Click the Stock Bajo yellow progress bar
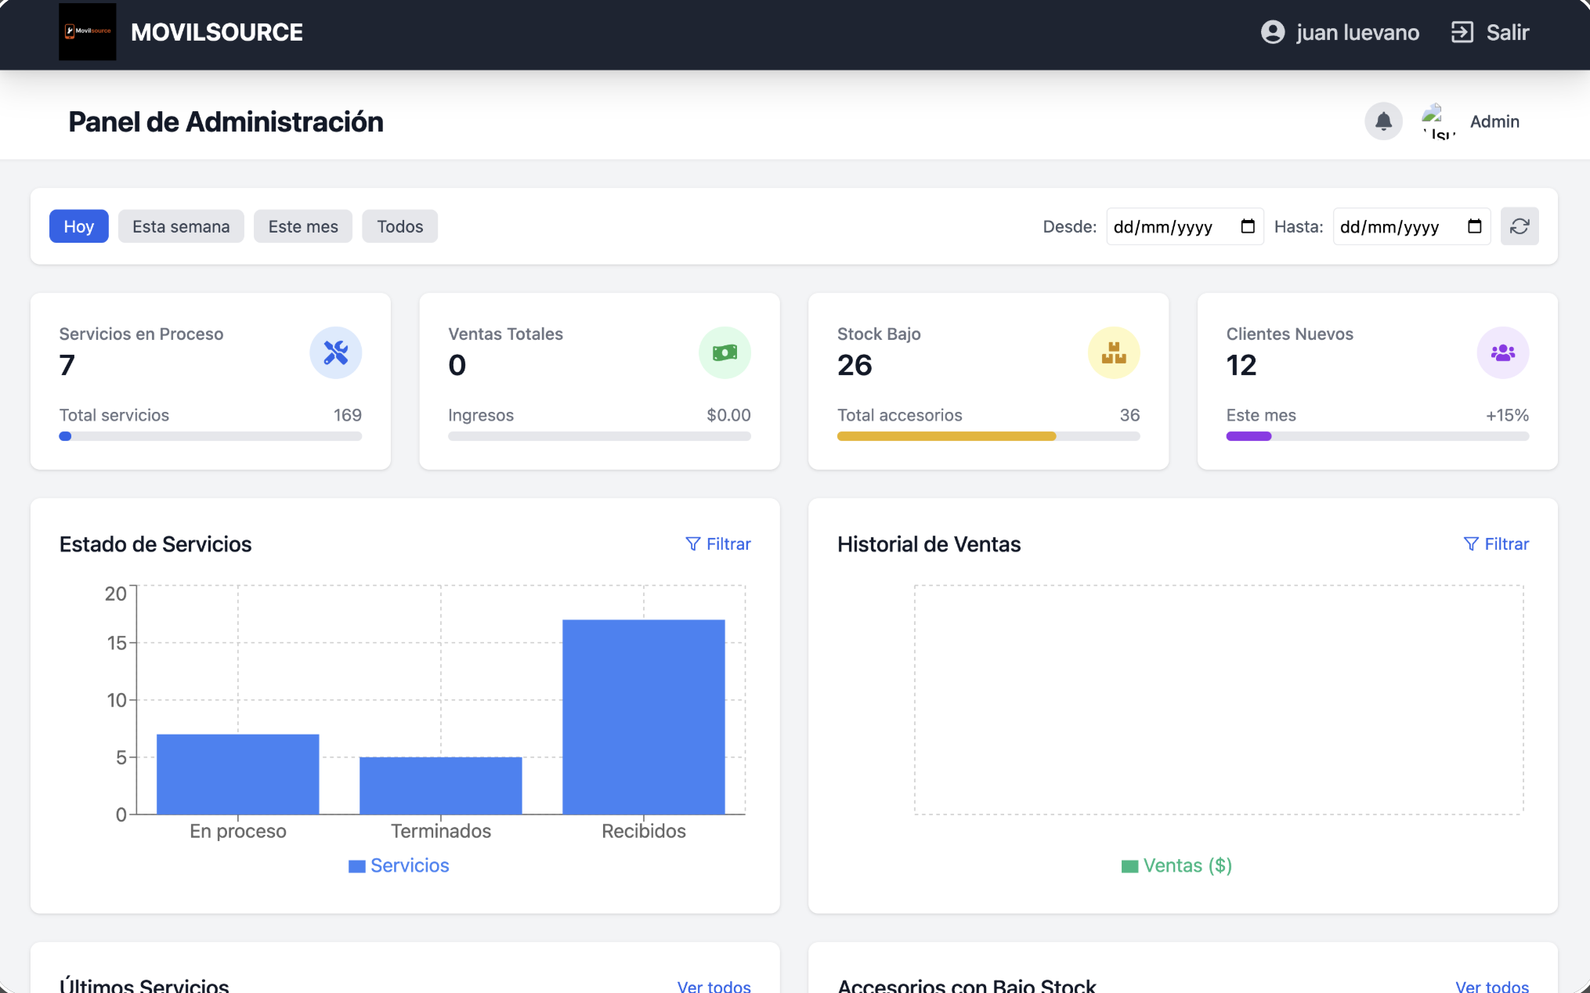This screenshot has height=993, width=1590. click(x=946, y=436)
